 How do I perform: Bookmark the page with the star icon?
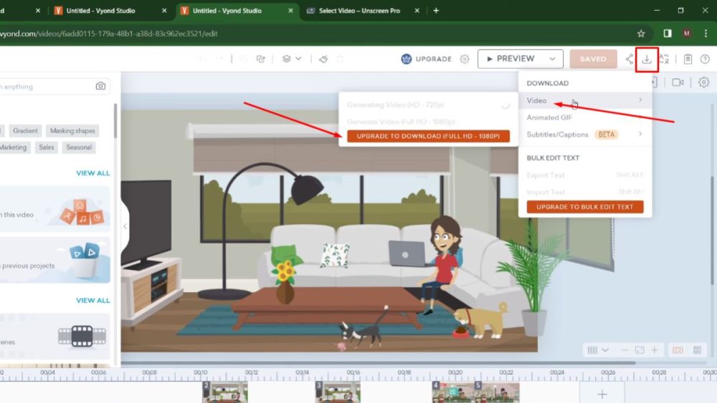(641, 34)
